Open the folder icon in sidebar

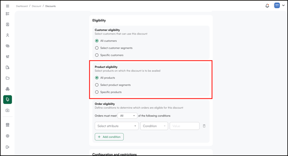[8, 78]
